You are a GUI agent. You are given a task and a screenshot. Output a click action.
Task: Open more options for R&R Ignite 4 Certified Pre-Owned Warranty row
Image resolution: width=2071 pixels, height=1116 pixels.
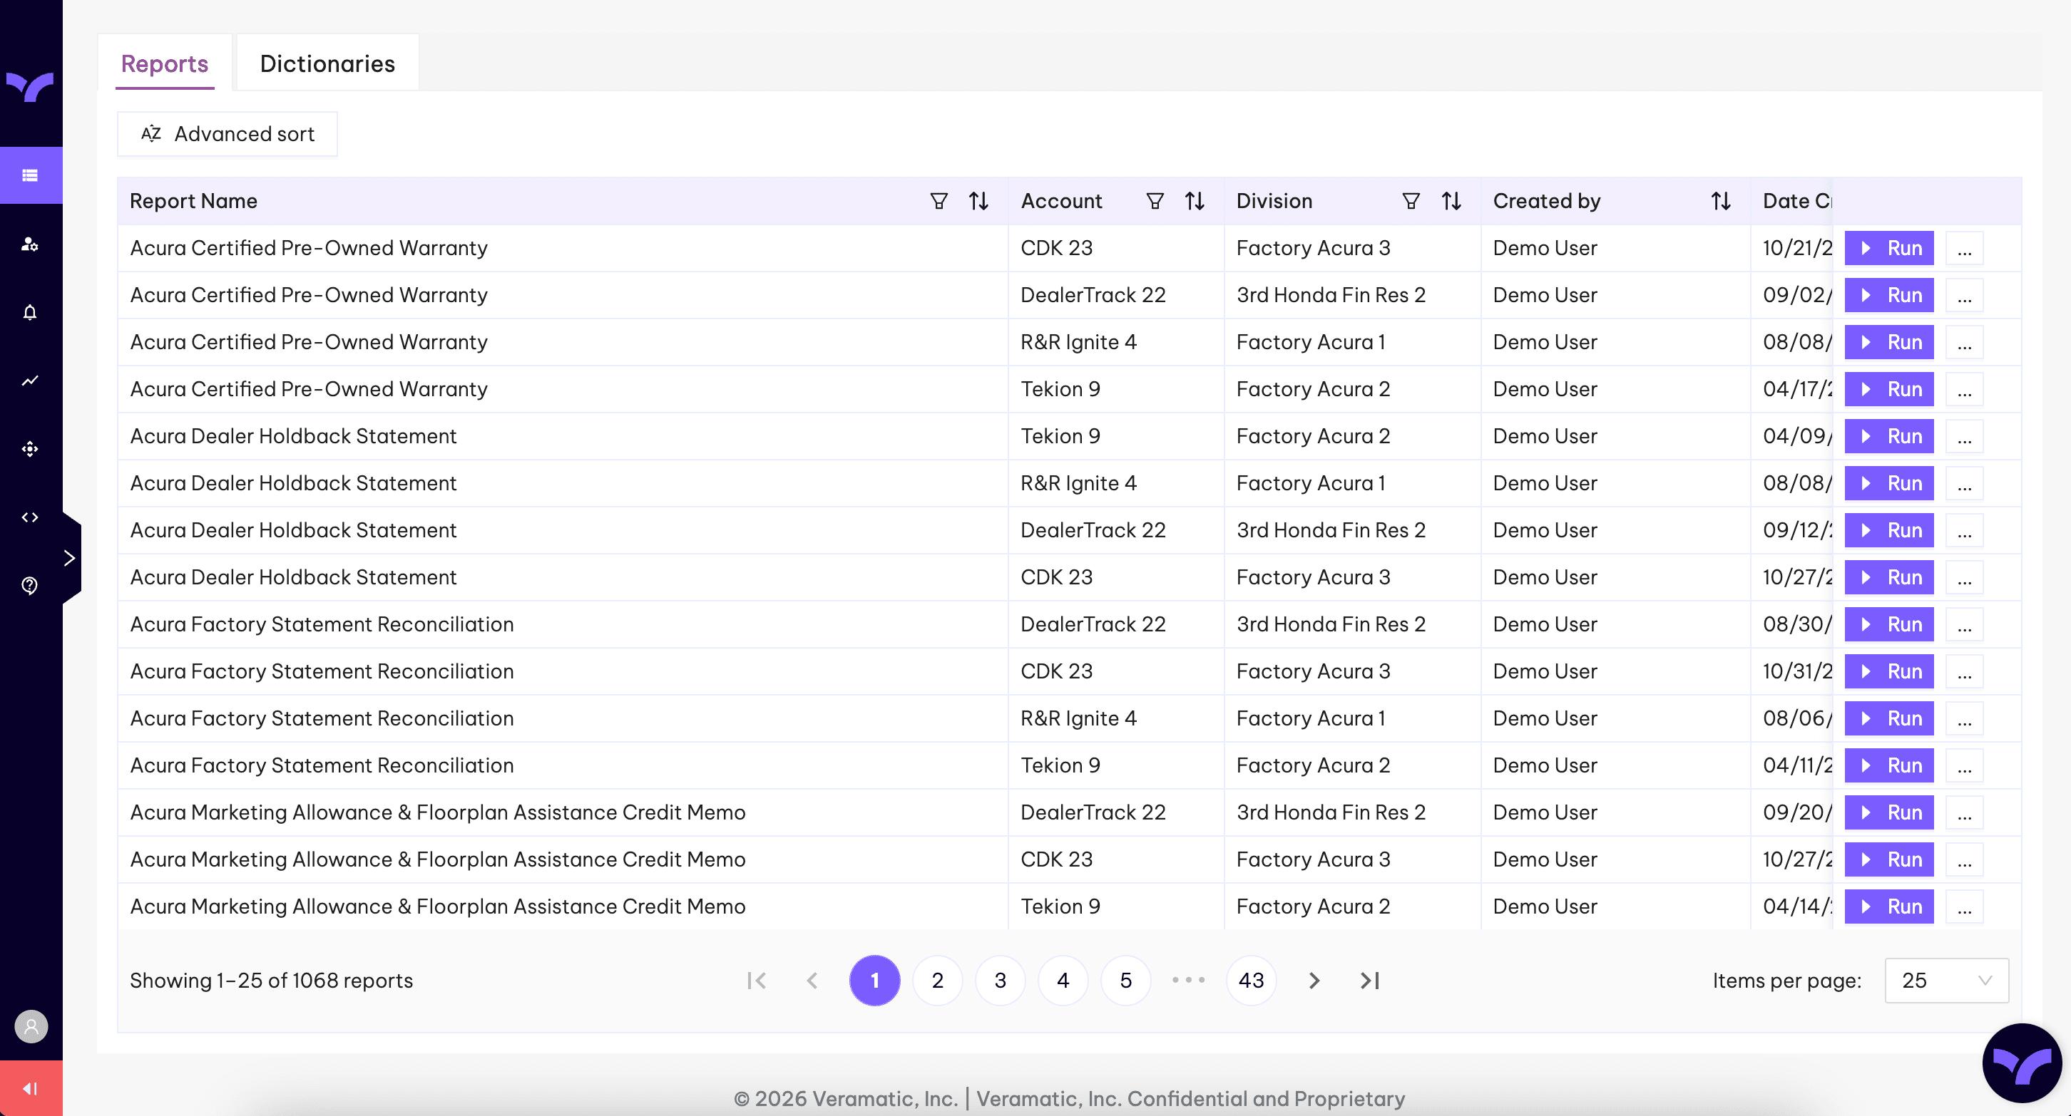[1964, 342]
